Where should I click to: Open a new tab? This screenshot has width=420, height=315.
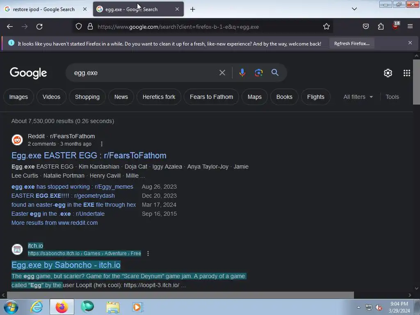(x=193, y=9)
